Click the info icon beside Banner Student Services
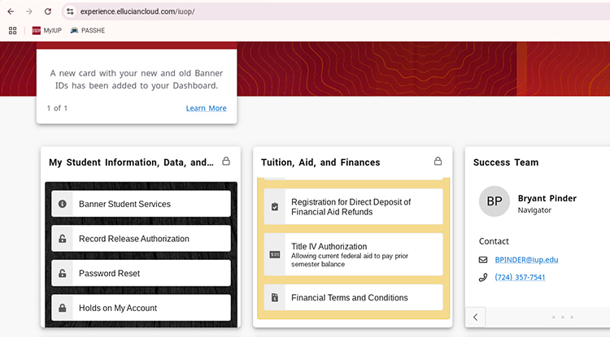This screenshot has width=610, height=337. click(x=63, y=204)
